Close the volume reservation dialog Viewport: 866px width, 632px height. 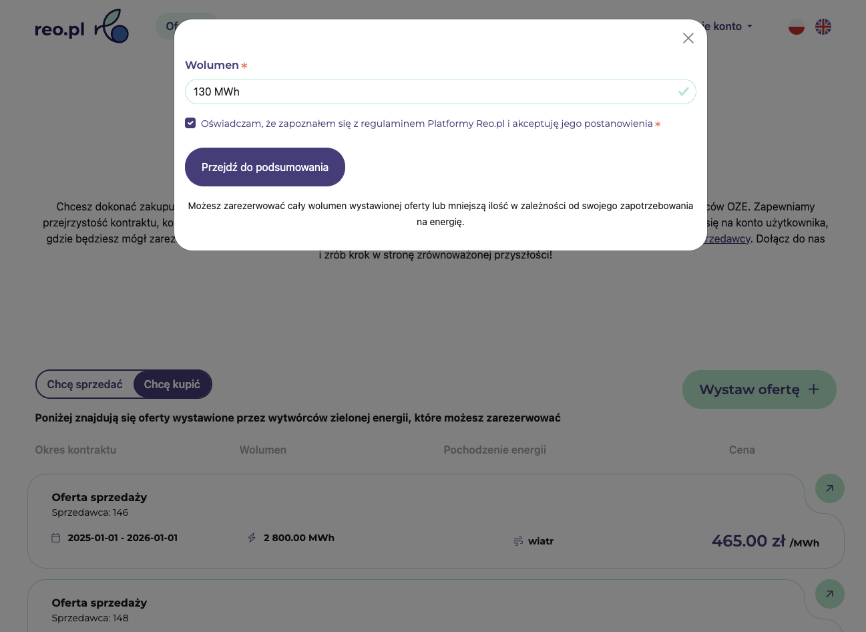click(x=688, y=39)
